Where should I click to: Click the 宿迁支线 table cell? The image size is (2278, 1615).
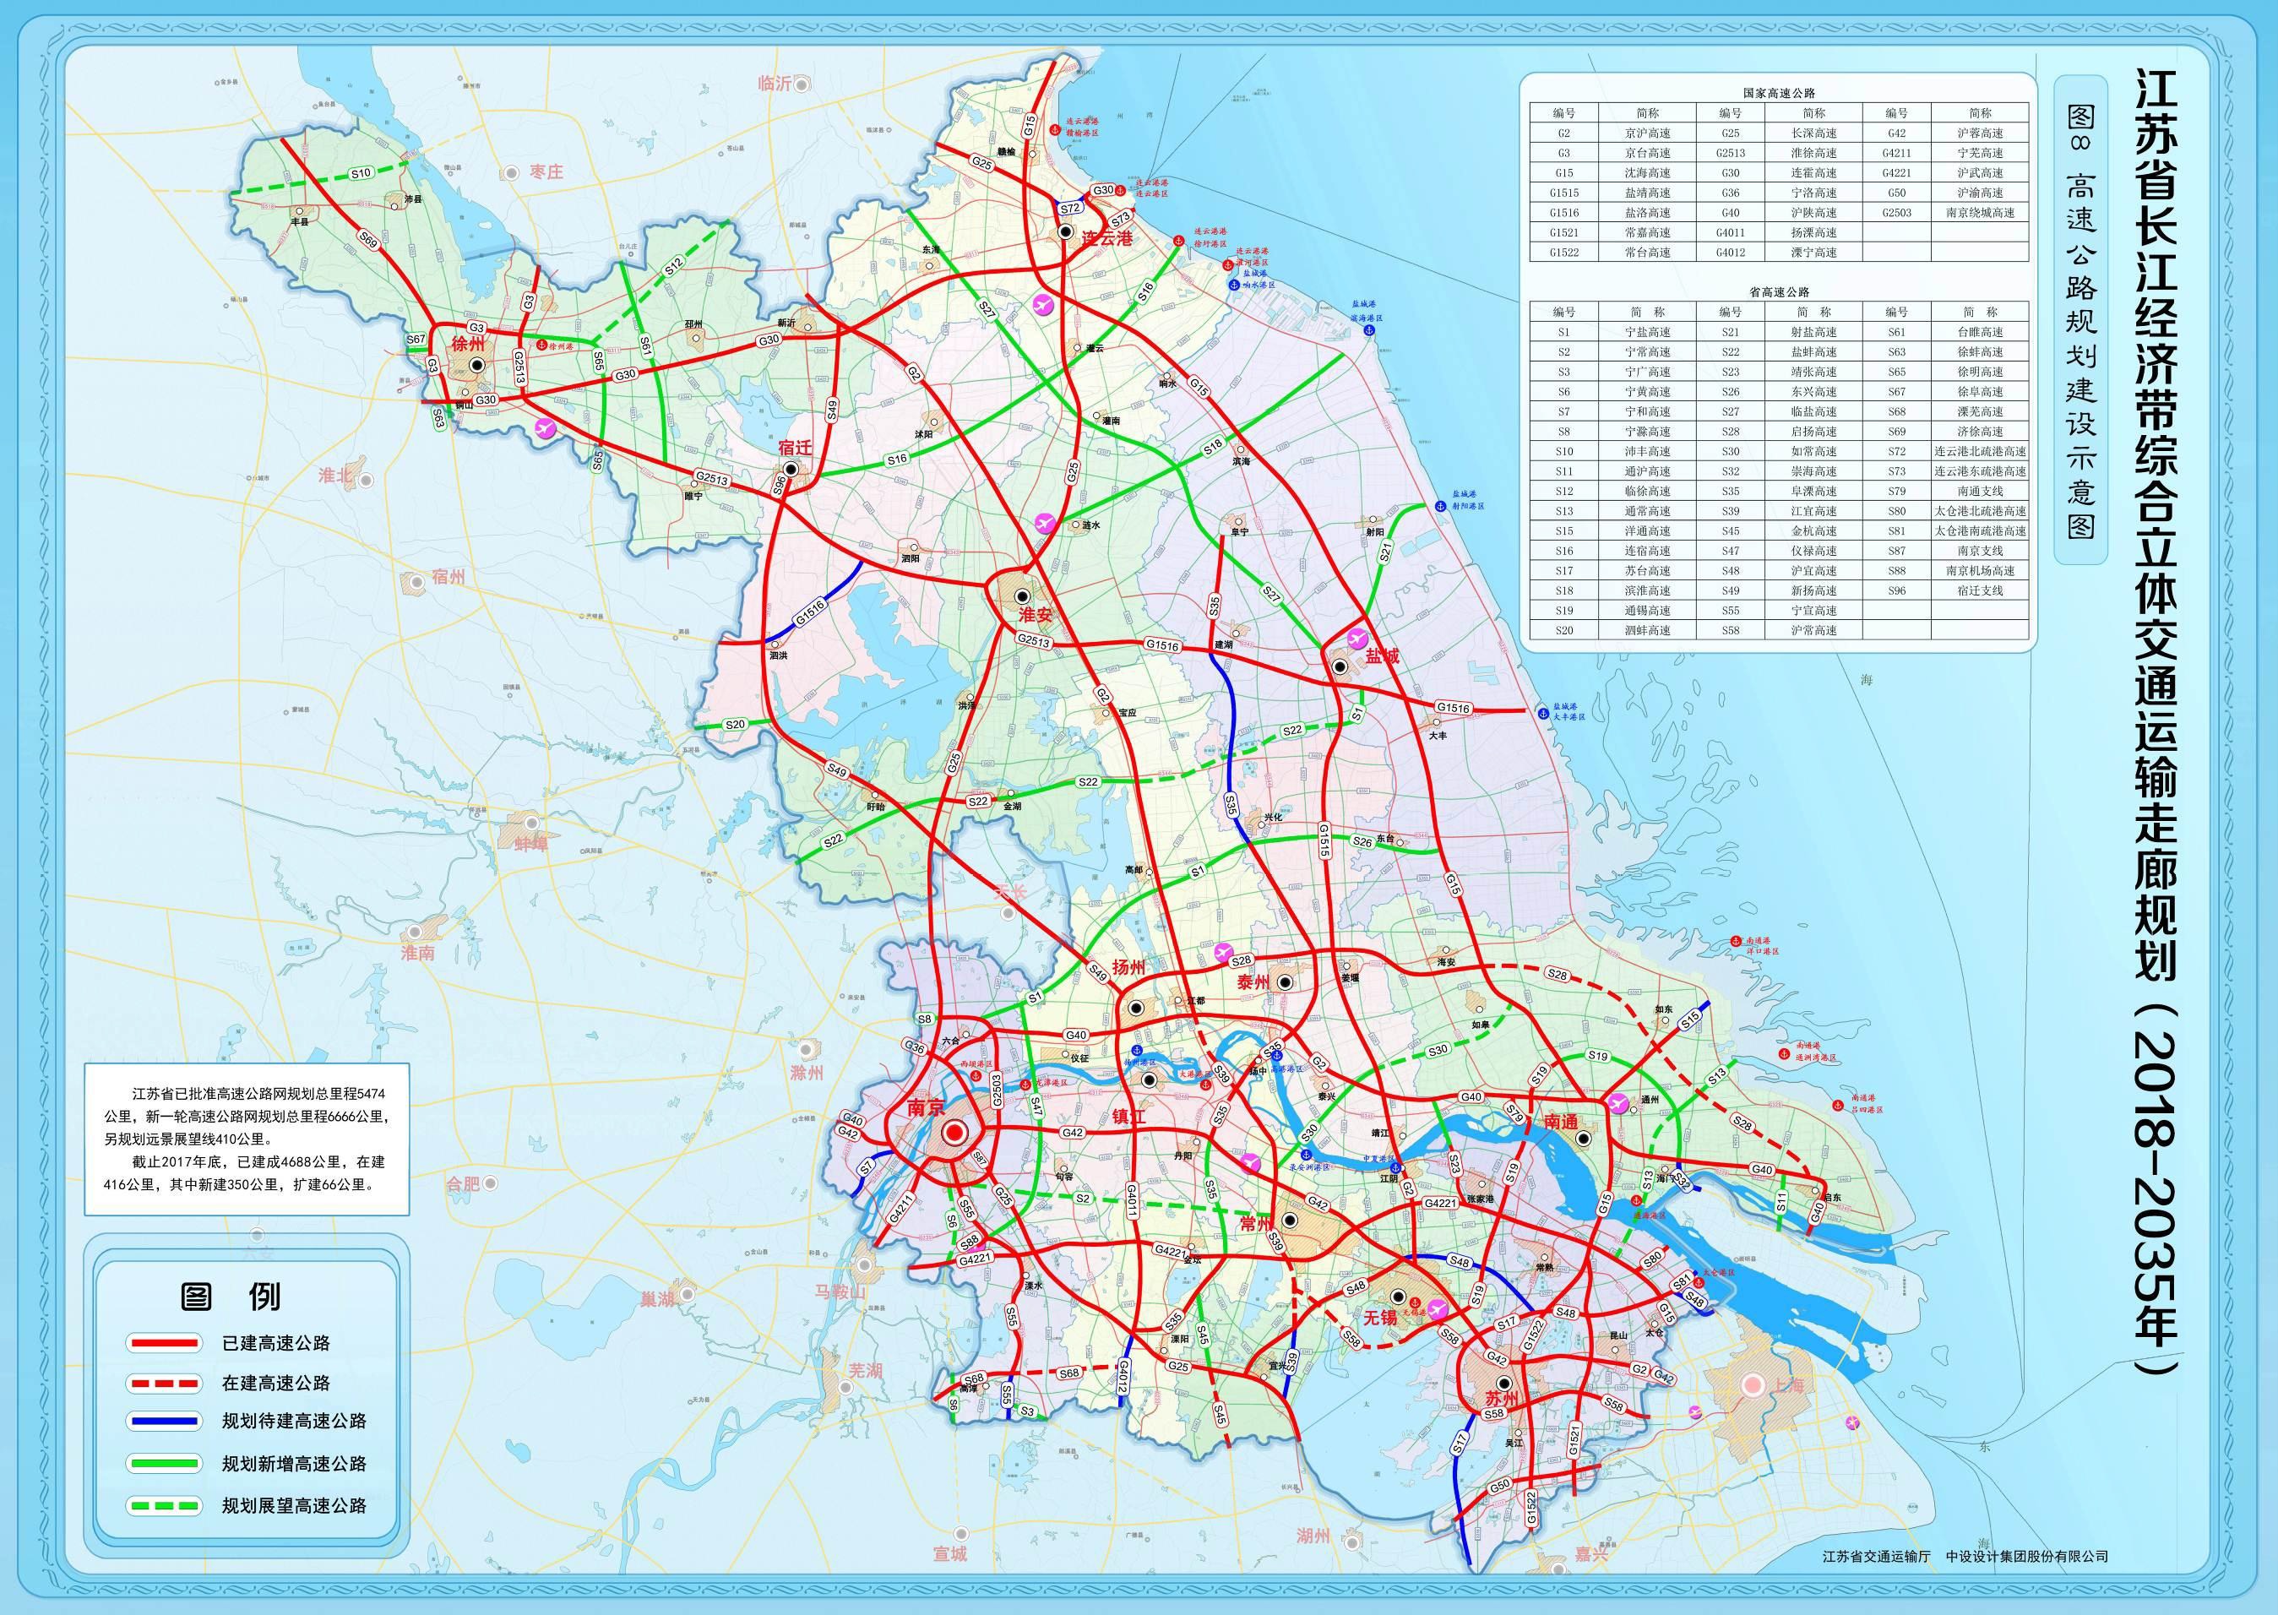coord(1980,590)
